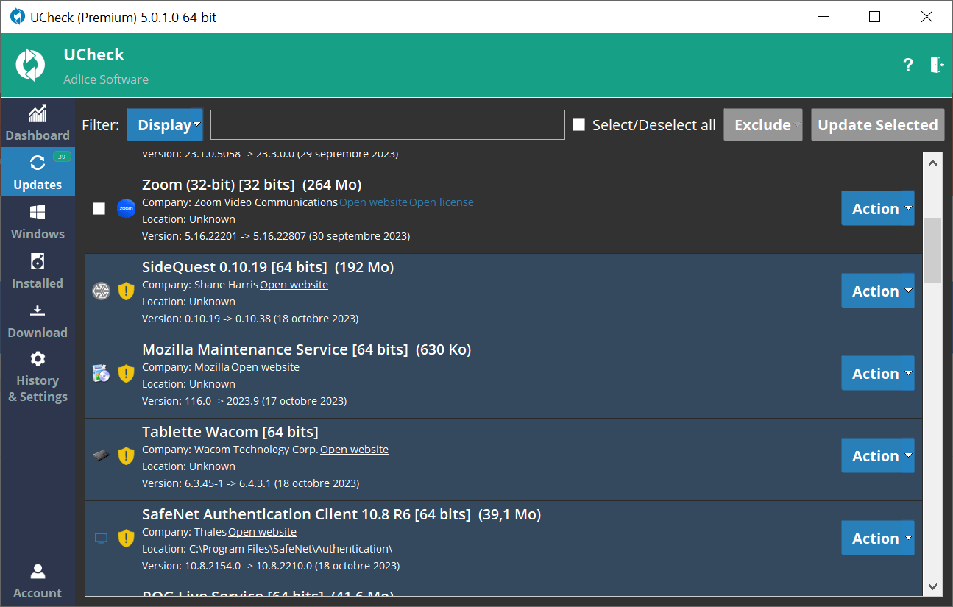This screenshot has height=607, width=953.
Task: Enable the Select/Deselect all checkbox
Action: tap(579, 124)
